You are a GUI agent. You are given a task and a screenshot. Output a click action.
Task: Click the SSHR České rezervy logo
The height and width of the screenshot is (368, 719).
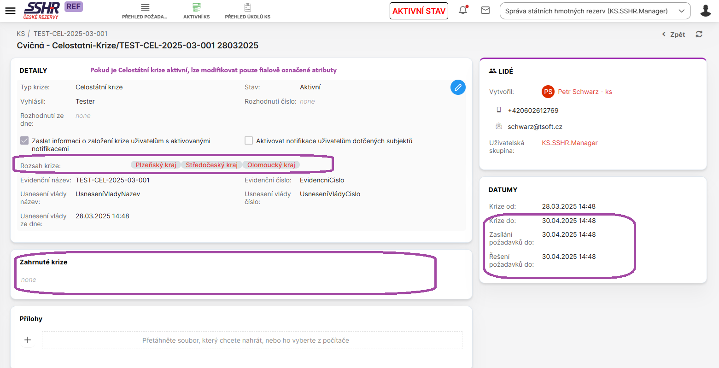[x=41, y=11]
